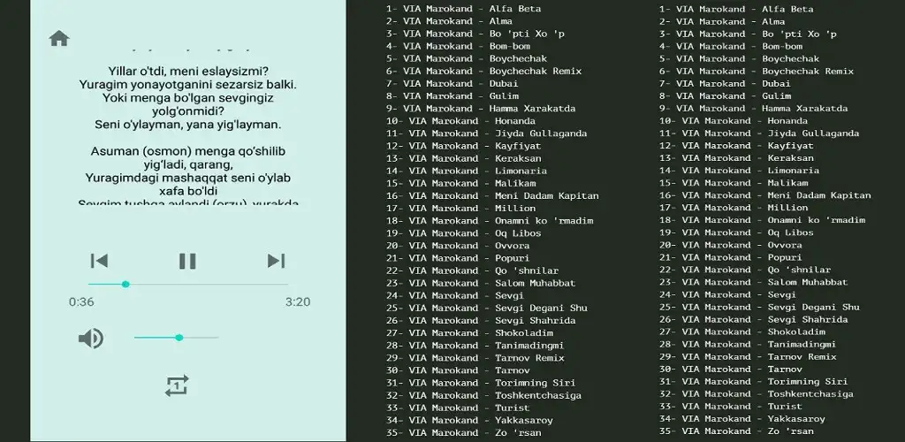Pause the current song
This screenshot has width=905, height=442.
(187, 261)
